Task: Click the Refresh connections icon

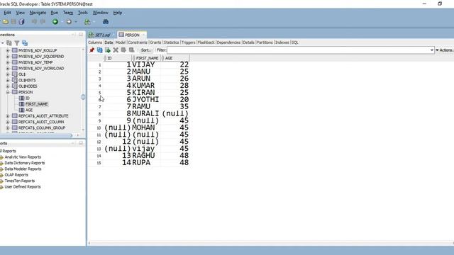Action: (x=9, y=43)
